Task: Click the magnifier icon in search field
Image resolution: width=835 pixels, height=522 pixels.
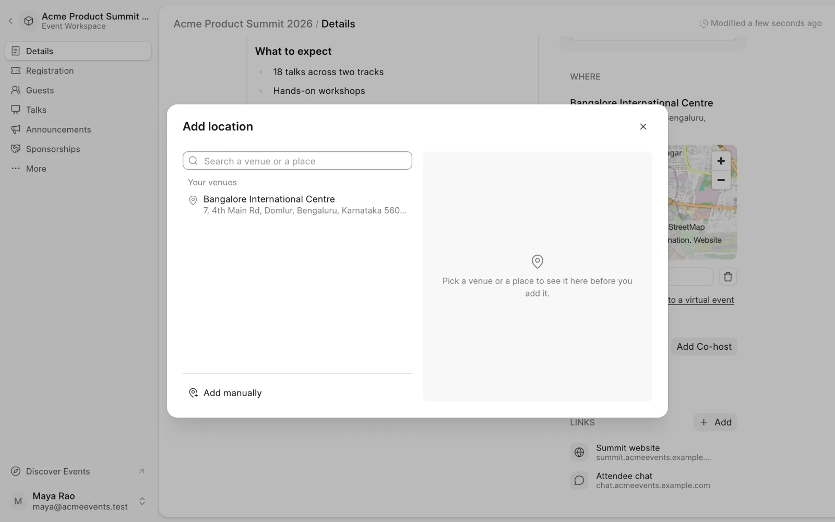Action: click(x=193, y=161)
